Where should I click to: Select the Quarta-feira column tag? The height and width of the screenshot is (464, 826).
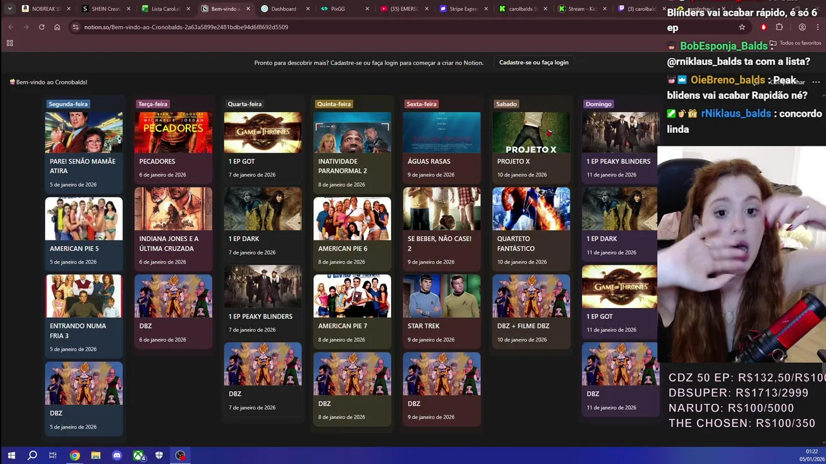[245, 104]
